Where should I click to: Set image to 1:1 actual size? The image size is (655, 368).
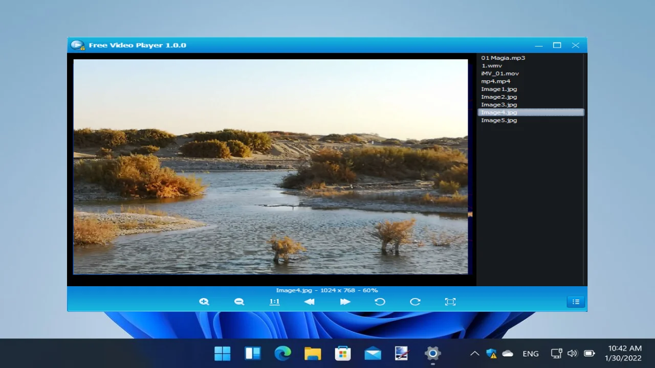point(274,302)
